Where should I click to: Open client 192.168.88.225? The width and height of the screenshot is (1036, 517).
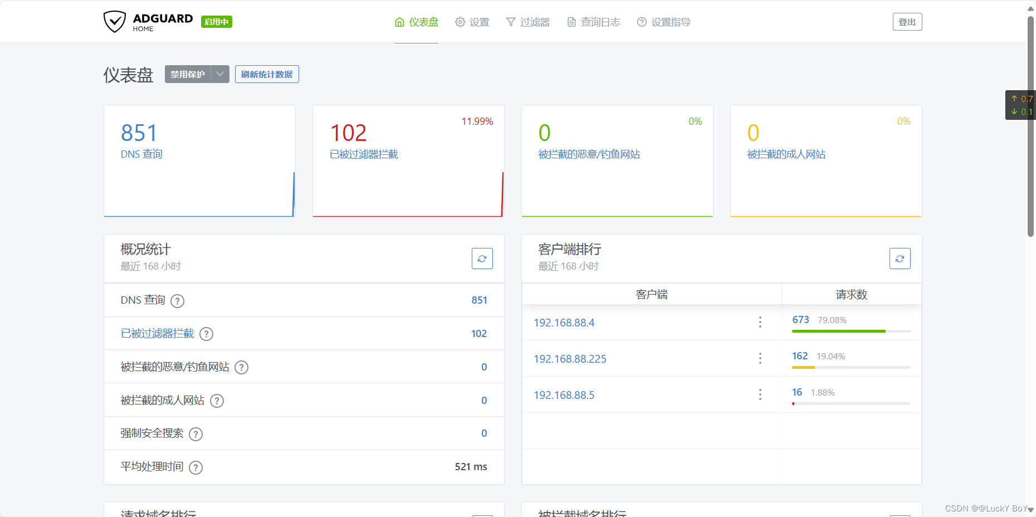[570, 359]
